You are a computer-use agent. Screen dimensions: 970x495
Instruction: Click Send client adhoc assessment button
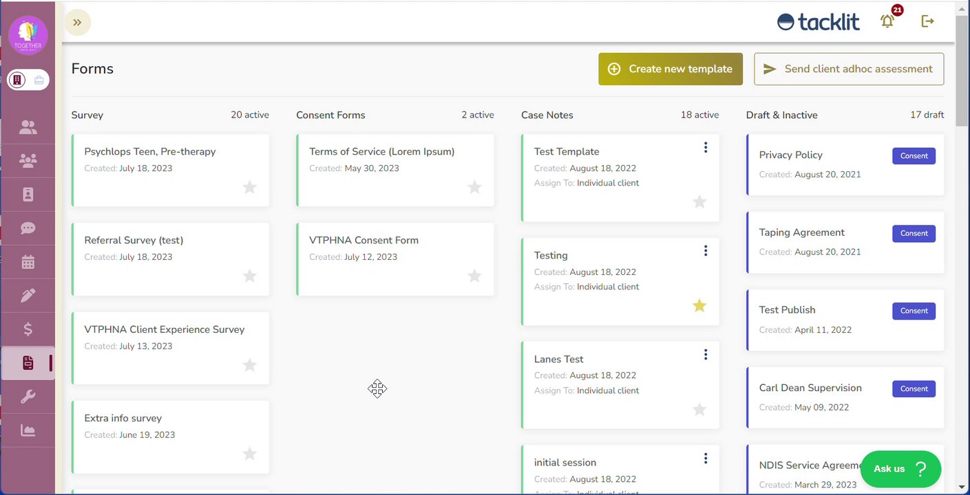[849, 69]
